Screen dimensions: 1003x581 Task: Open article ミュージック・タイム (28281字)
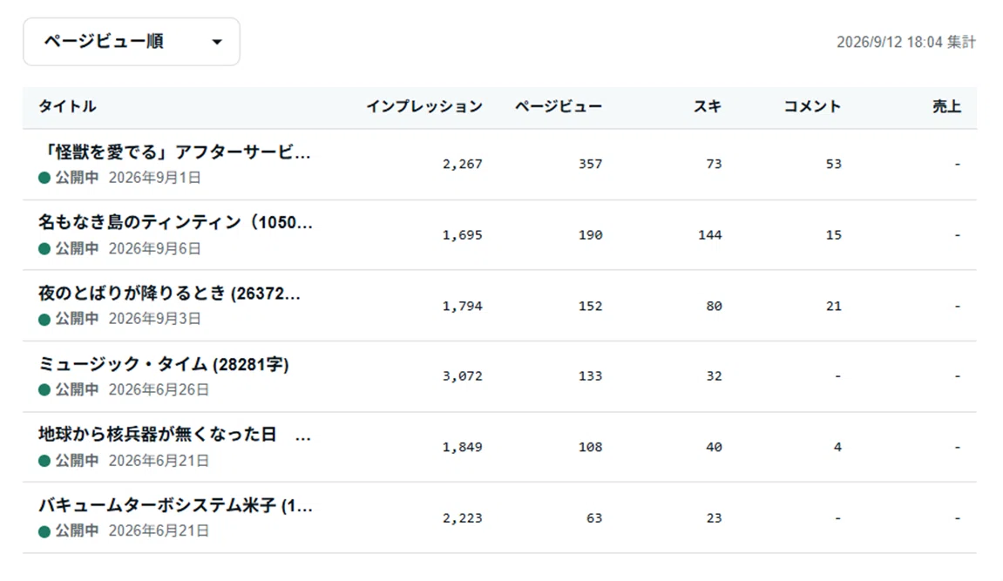click(x=164, y=364)
